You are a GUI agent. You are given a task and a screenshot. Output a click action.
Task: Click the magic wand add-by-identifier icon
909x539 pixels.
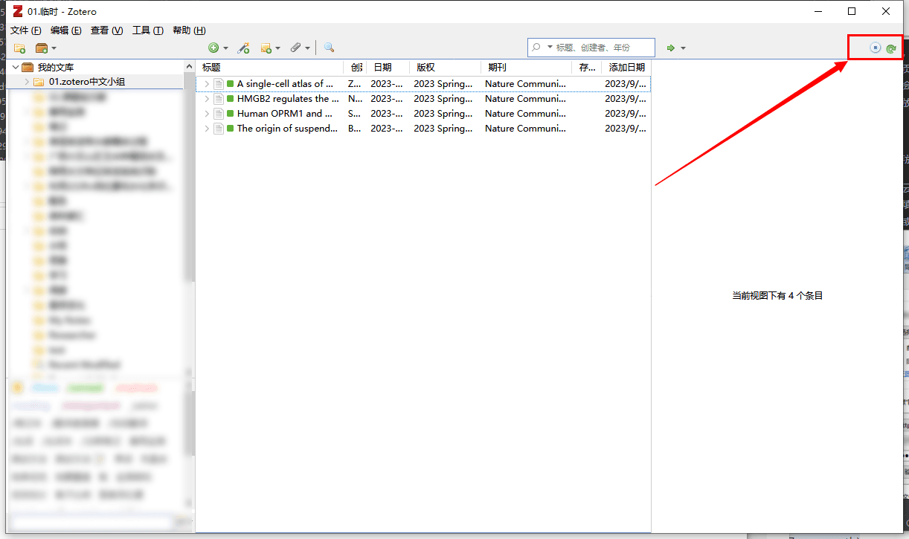click(x=243, y=48)
